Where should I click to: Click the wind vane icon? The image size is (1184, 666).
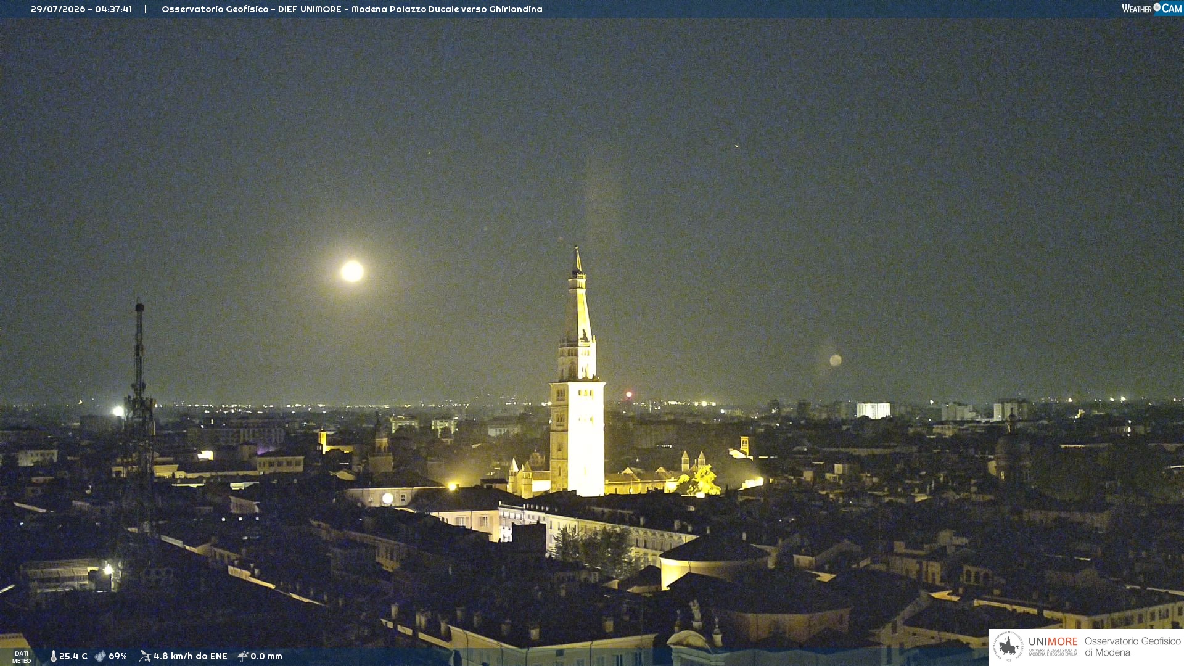point(145,656)
